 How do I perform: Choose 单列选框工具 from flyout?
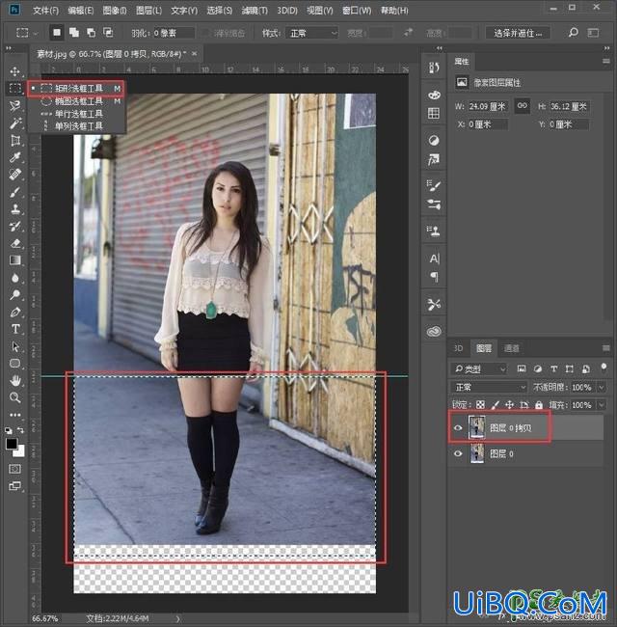[77, 126]
